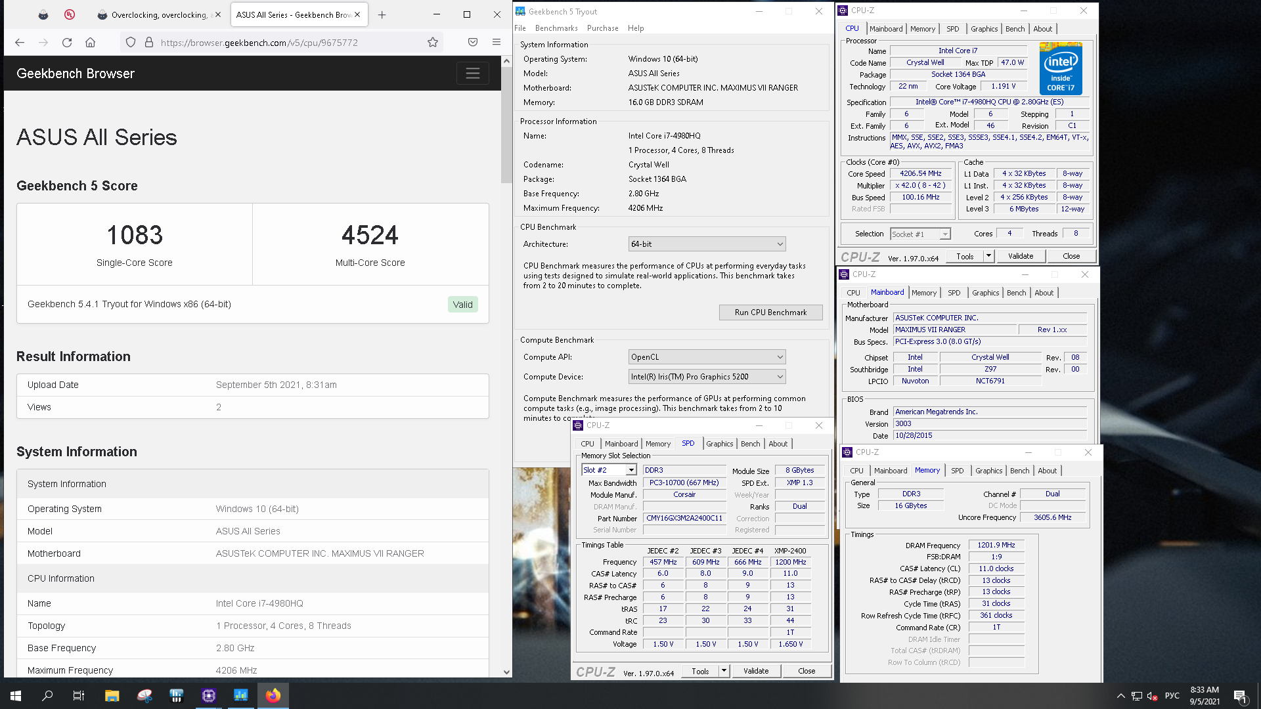Click the MAXIMUS VII RANGER model field
Viewport: 1261px width, 709px height.
(x=954, y=330)
